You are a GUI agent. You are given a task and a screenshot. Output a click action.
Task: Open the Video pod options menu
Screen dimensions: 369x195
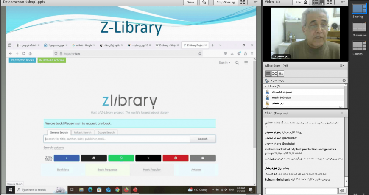pyautogui.click(x=343, y=2)
